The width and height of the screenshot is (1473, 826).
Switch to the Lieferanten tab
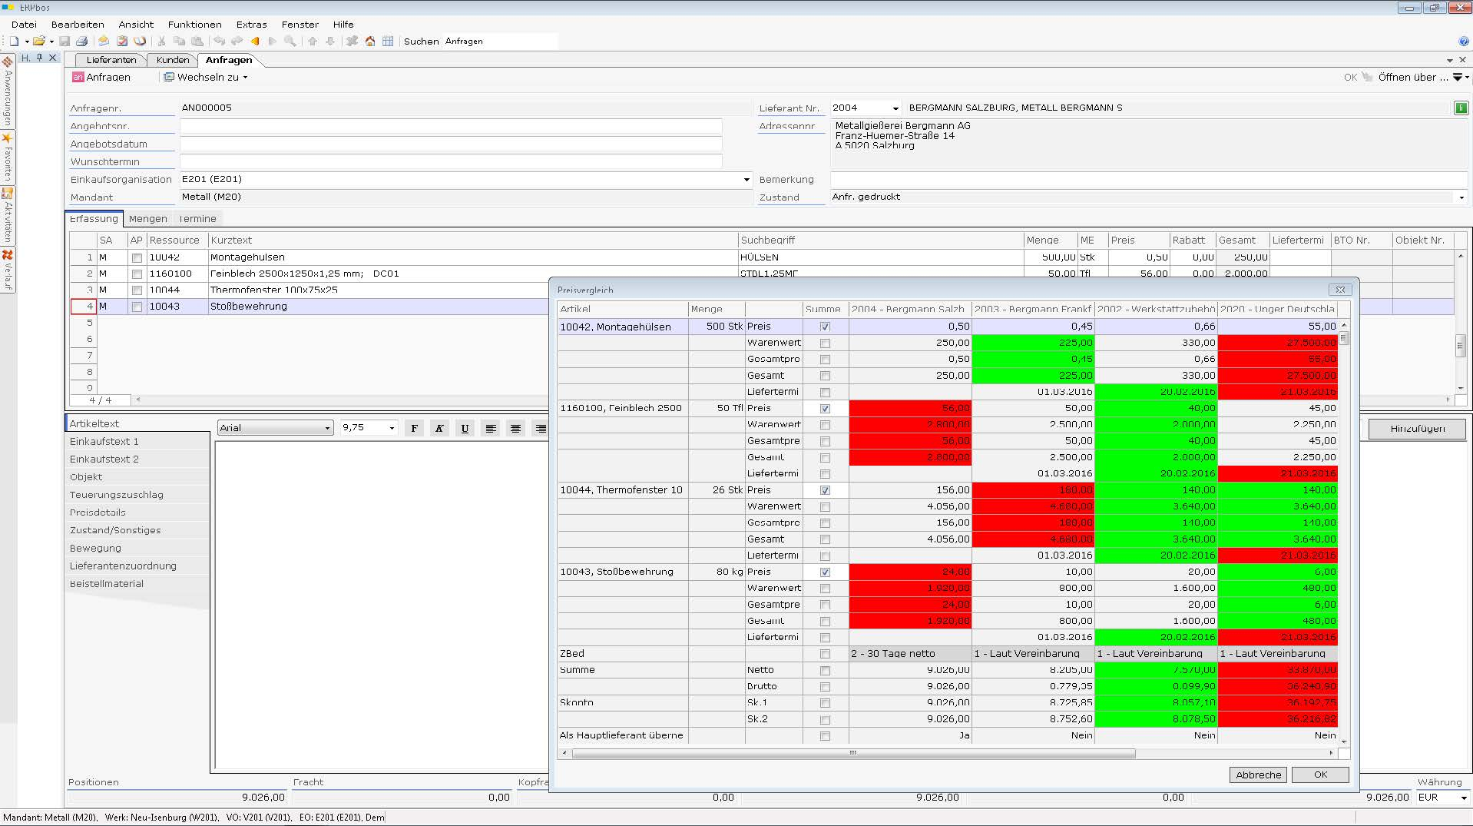pyautogui.click(x=111, y=60)
